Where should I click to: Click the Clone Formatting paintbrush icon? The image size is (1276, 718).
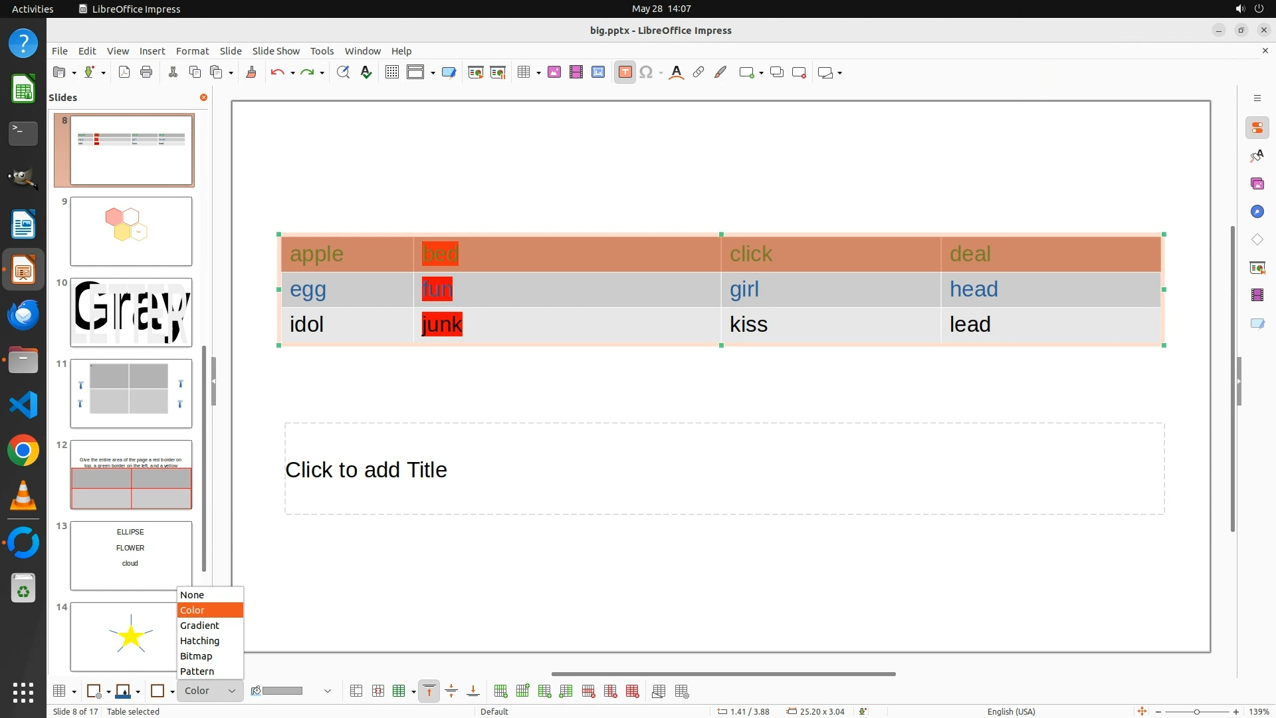point(251,72)
